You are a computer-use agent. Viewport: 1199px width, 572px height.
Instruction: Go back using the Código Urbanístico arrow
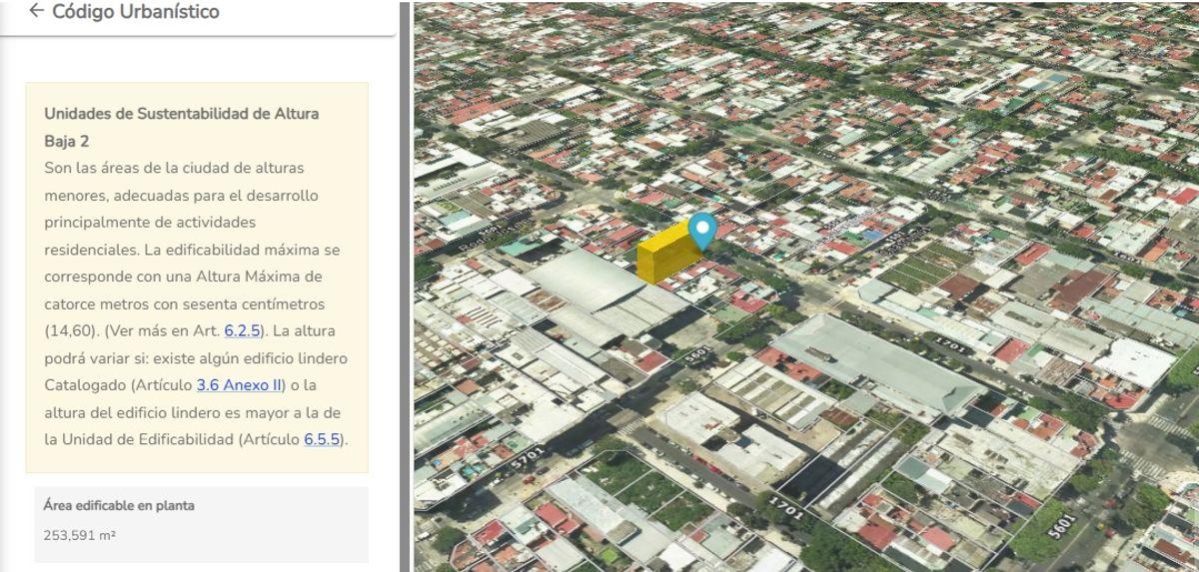37,11
